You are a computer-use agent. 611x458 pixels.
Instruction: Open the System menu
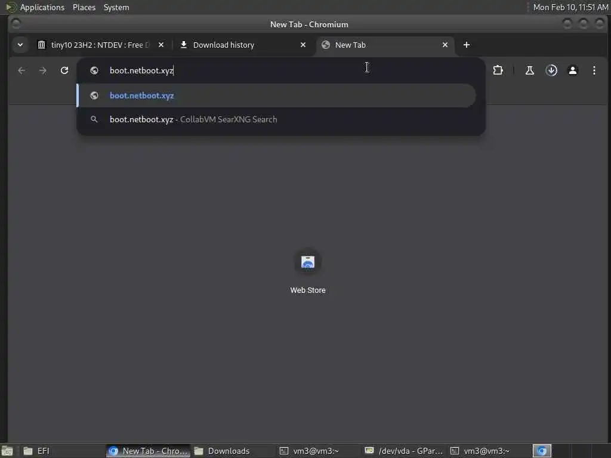point(116,7)
